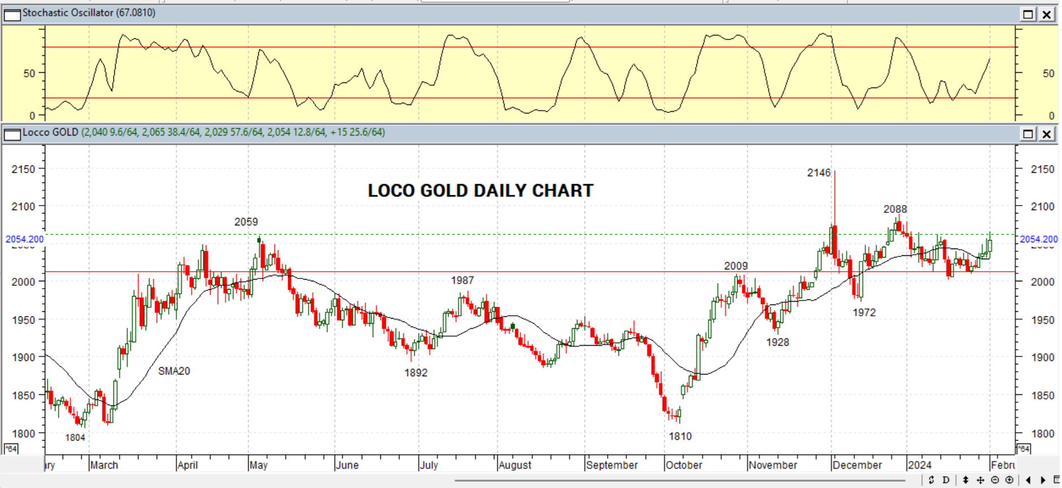Click the 1892 low price annotation
This screenshot has width=1062, height=488.
pos(416,373)
